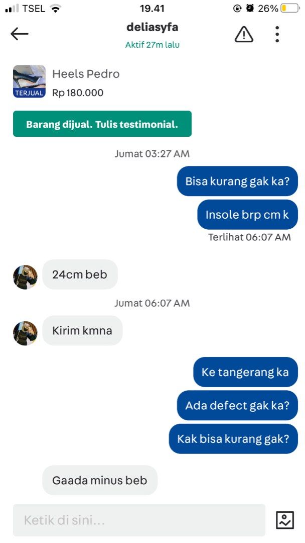
Task: Focus the Ketik di sini message field
Action: pos(139,520)
